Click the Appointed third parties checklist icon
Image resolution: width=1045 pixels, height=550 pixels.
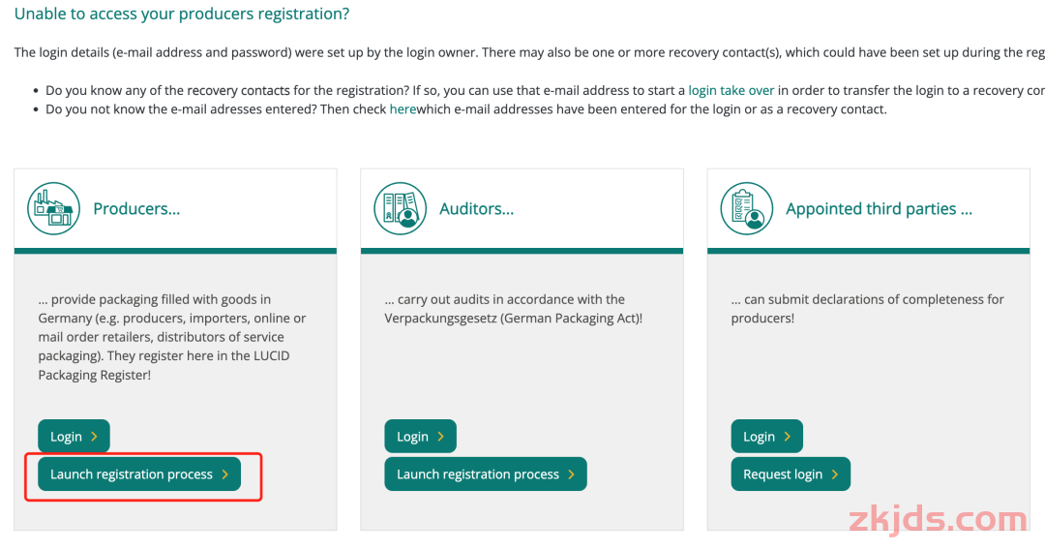[746, 208]
